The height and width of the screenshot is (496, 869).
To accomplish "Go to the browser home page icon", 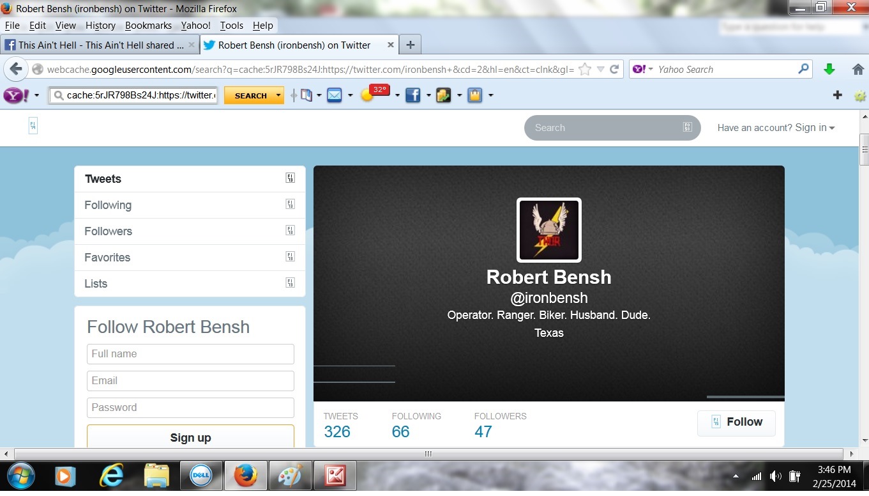I will click(x=858, y=70).
